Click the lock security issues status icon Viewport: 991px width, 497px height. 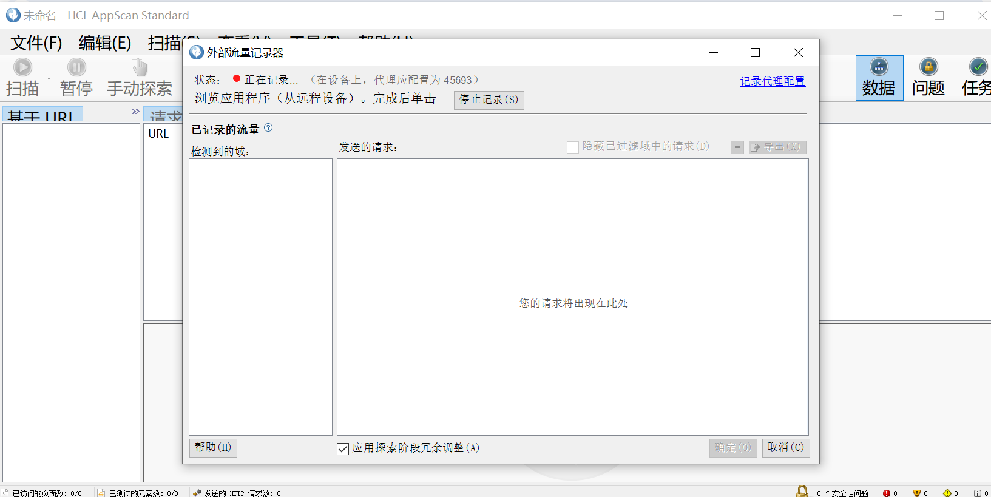point(802,491)
